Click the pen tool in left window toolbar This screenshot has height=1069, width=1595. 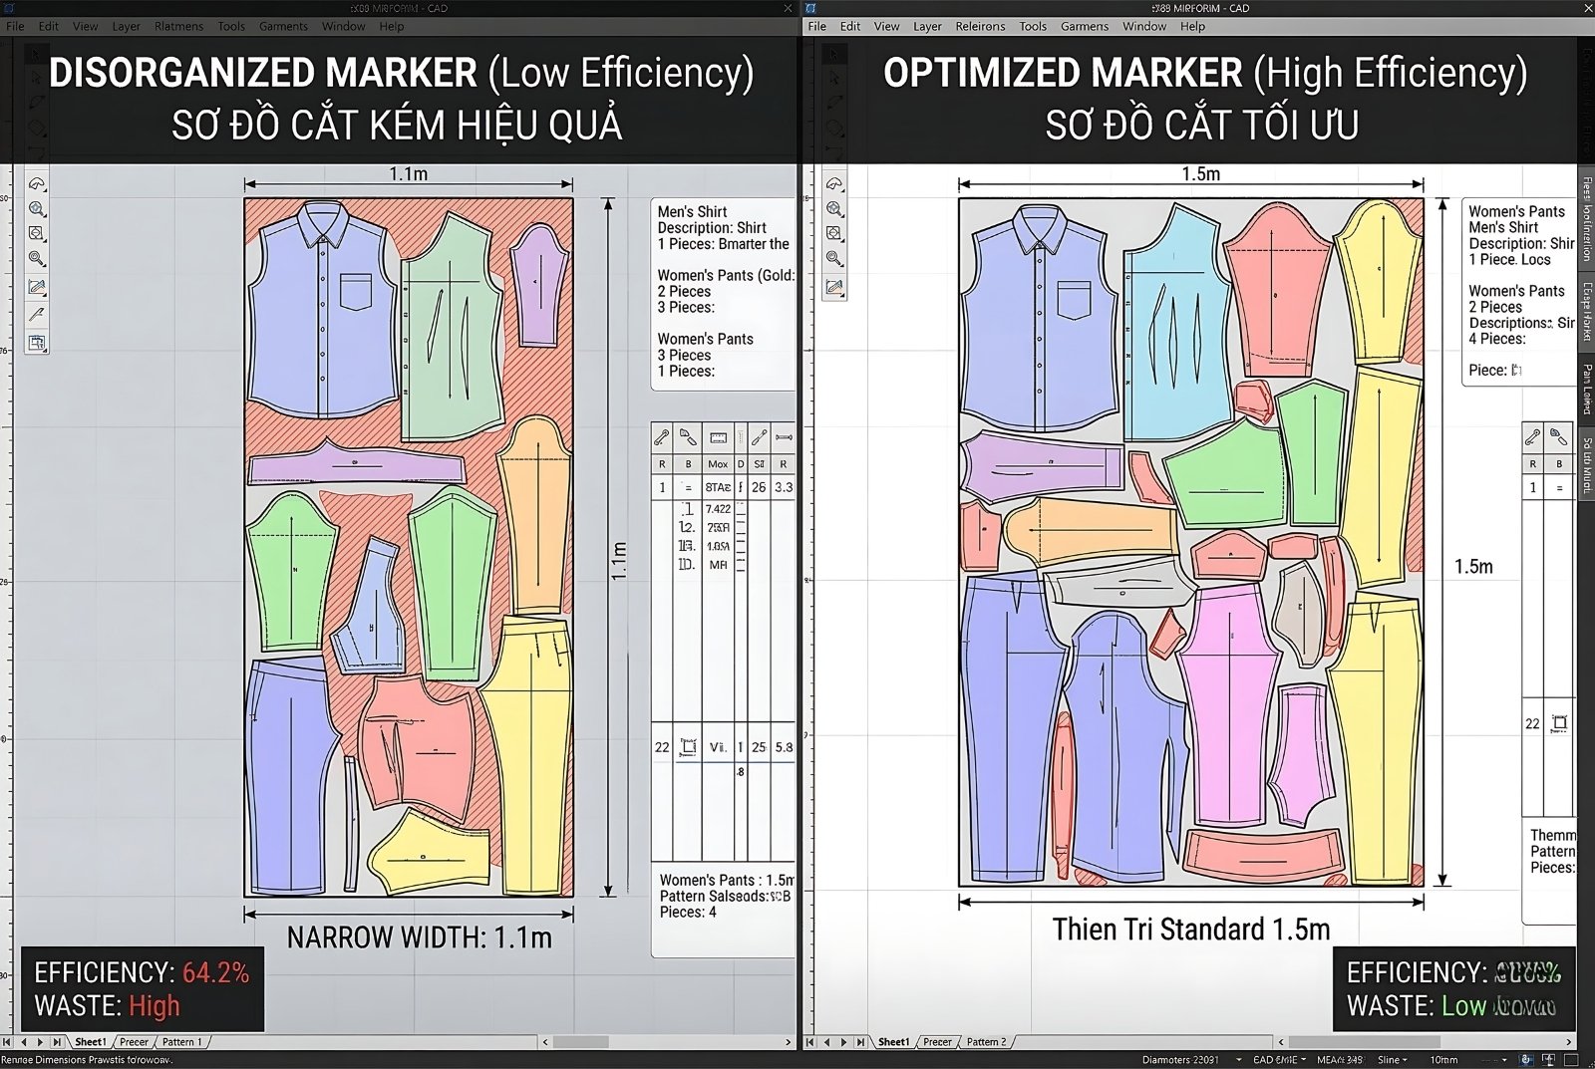pos(37,315)
